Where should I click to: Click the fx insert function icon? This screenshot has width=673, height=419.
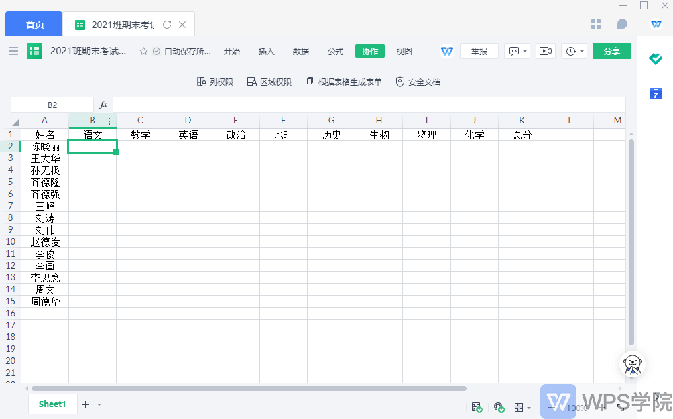pyautogui.click(x=103, y=105)
